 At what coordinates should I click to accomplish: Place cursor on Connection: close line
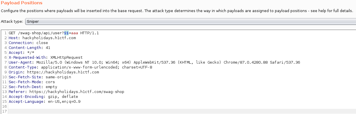28,43
